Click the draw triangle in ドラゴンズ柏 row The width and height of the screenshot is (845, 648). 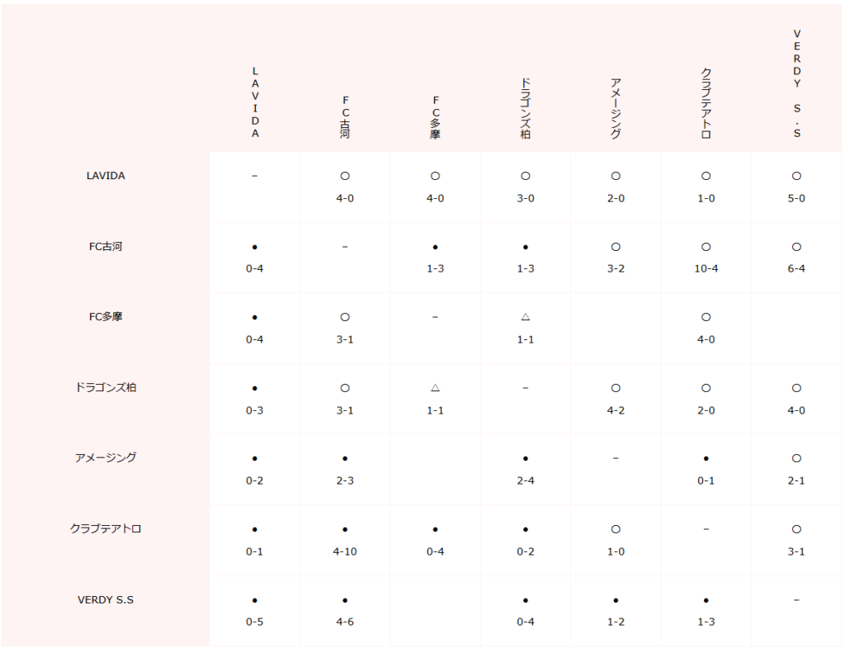tap(436, 388)
